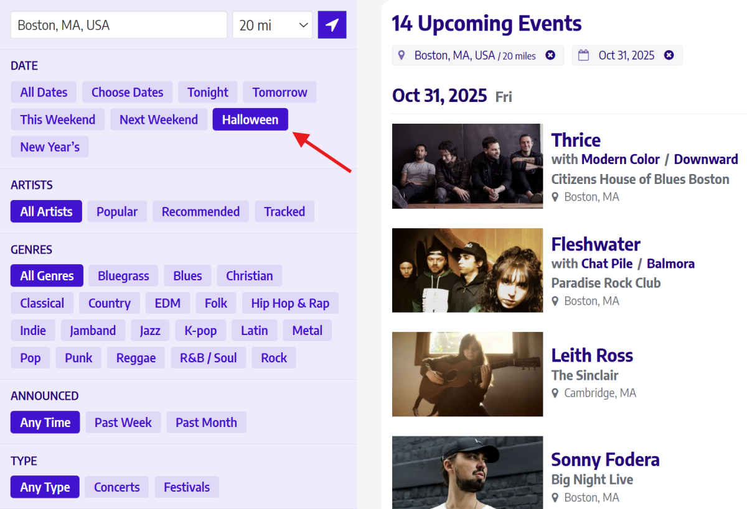Click Paradise Rock Club venue text
This screenshot has width=747, height=509.
coord(606,283)
